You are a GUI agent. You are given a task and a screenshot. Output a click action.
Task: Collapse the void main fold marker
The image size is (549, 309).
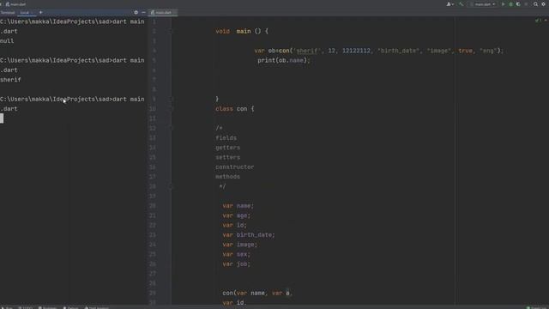[172, 31]
